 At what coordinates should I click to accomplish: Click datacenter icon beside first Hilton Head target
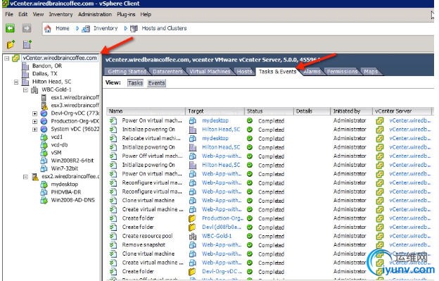192,130
